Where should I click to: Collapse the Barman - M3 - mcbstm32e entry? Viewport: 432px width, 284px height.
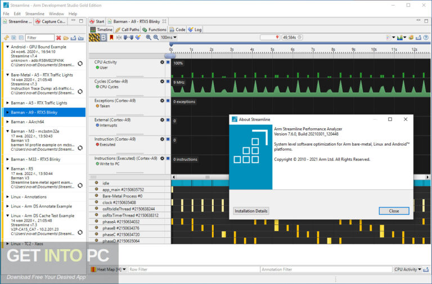[x=7, y=132]
